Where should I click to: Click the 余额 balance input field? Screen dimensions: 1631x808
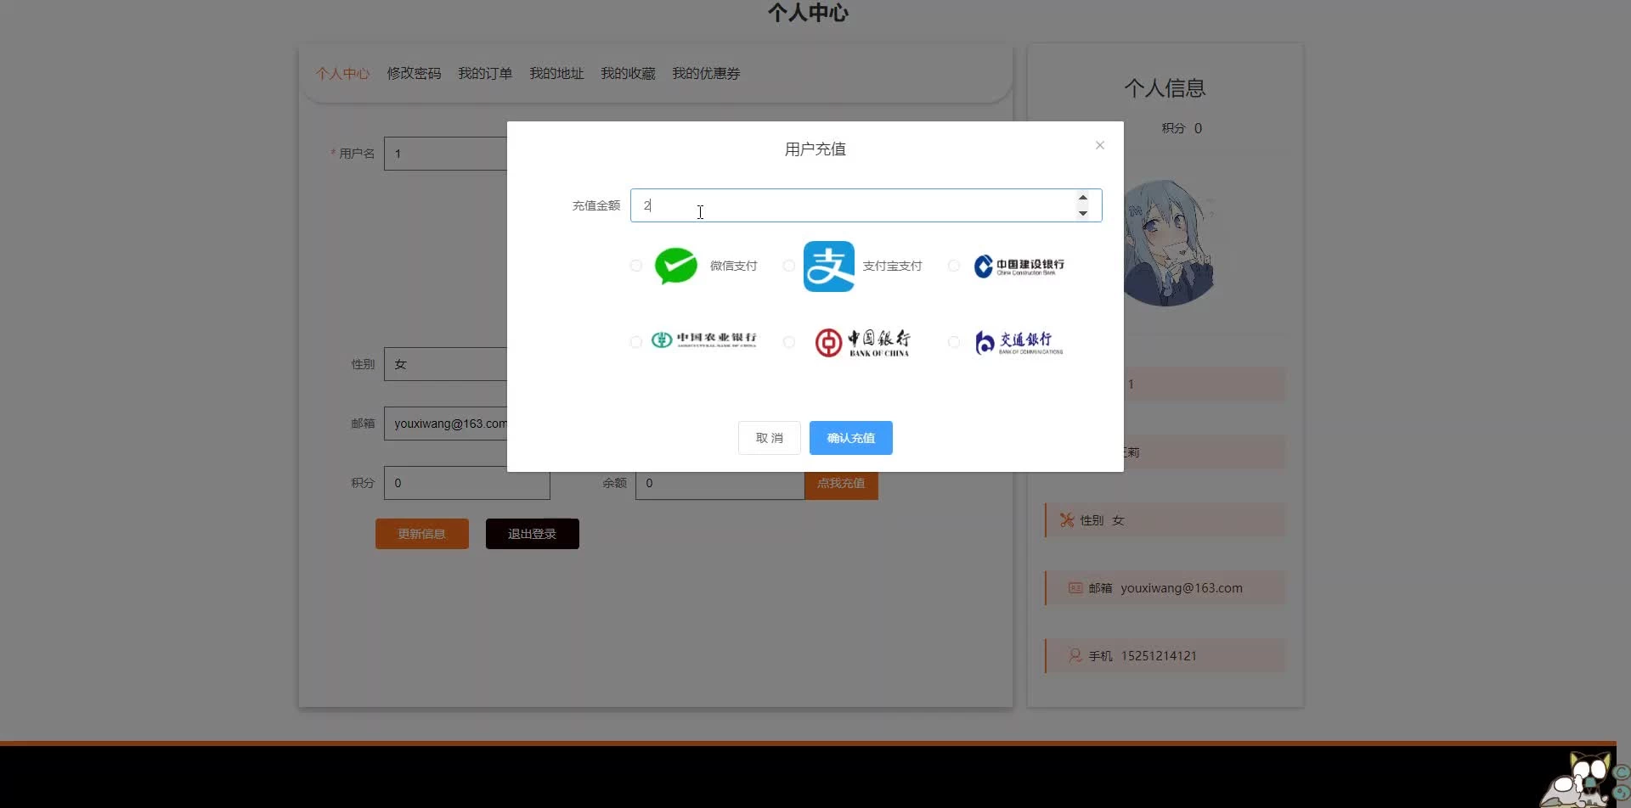pos(720,483)
